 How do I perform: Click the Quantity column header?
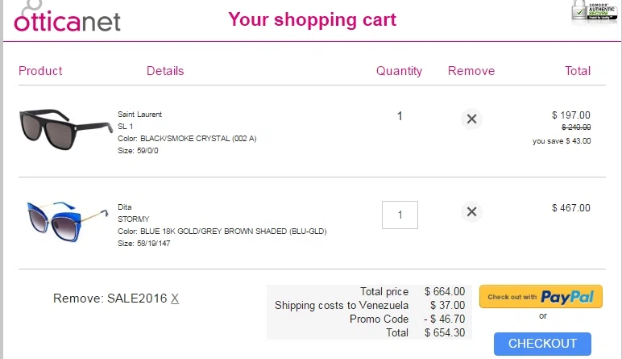tap(399, 71)
